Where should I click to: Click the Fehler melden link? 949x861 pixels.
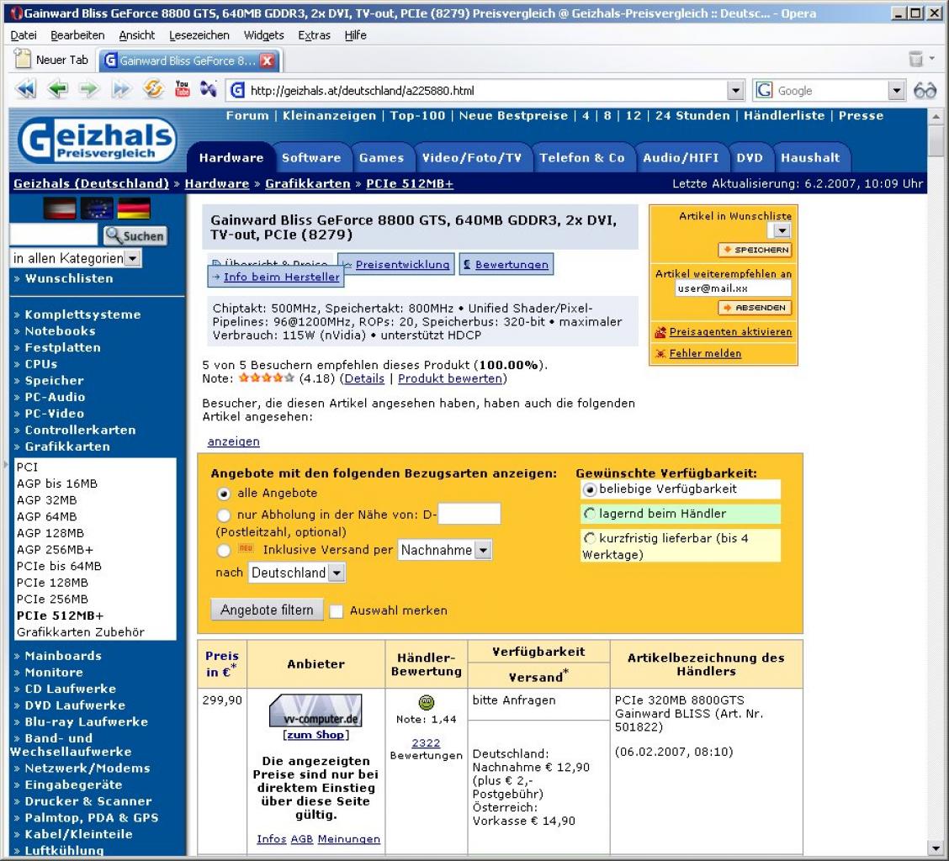[x=705, y=353]
